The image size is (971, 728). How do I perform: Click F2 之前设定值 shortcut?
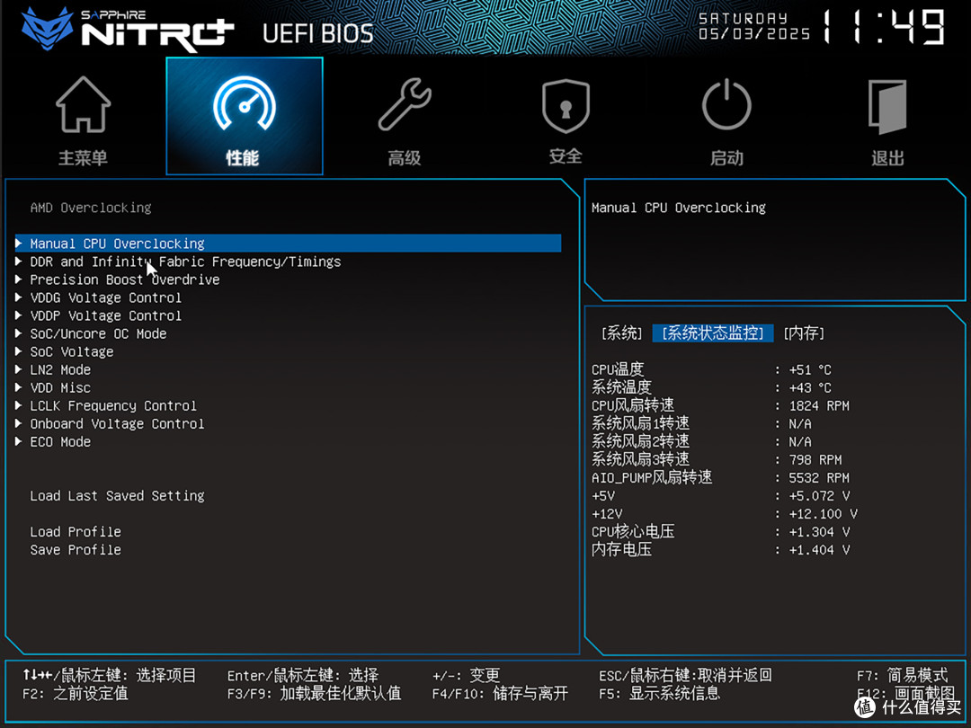pyautogui.click(x=76, y=693)
